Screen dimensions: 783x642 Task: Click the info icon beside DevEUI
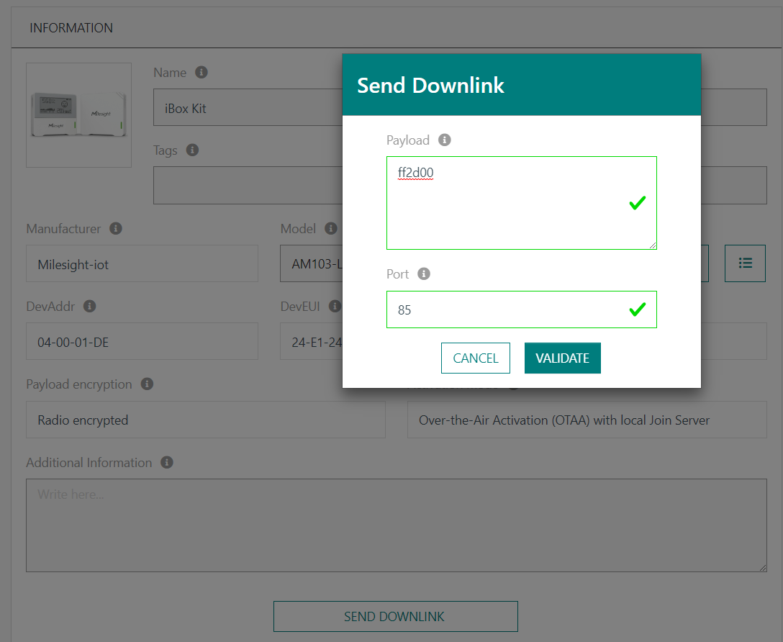click(x=335, y=306)
